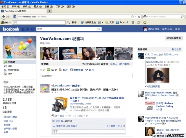Click 檢舉粉絲專頁 link
186x138 pixels.
tap(10, 128)
